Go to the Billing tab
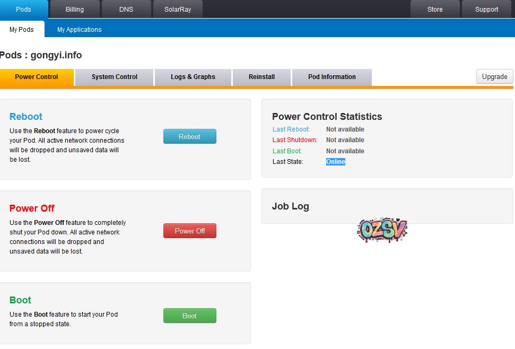 [x=75, y=9]
